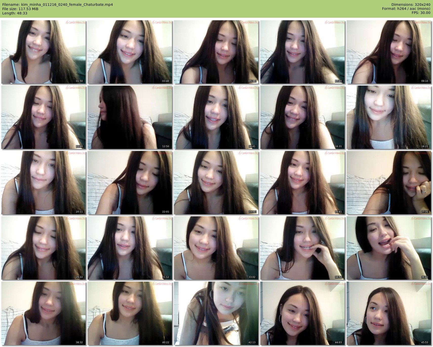Choose the thumbnail marked 42:13

[216, 313]
